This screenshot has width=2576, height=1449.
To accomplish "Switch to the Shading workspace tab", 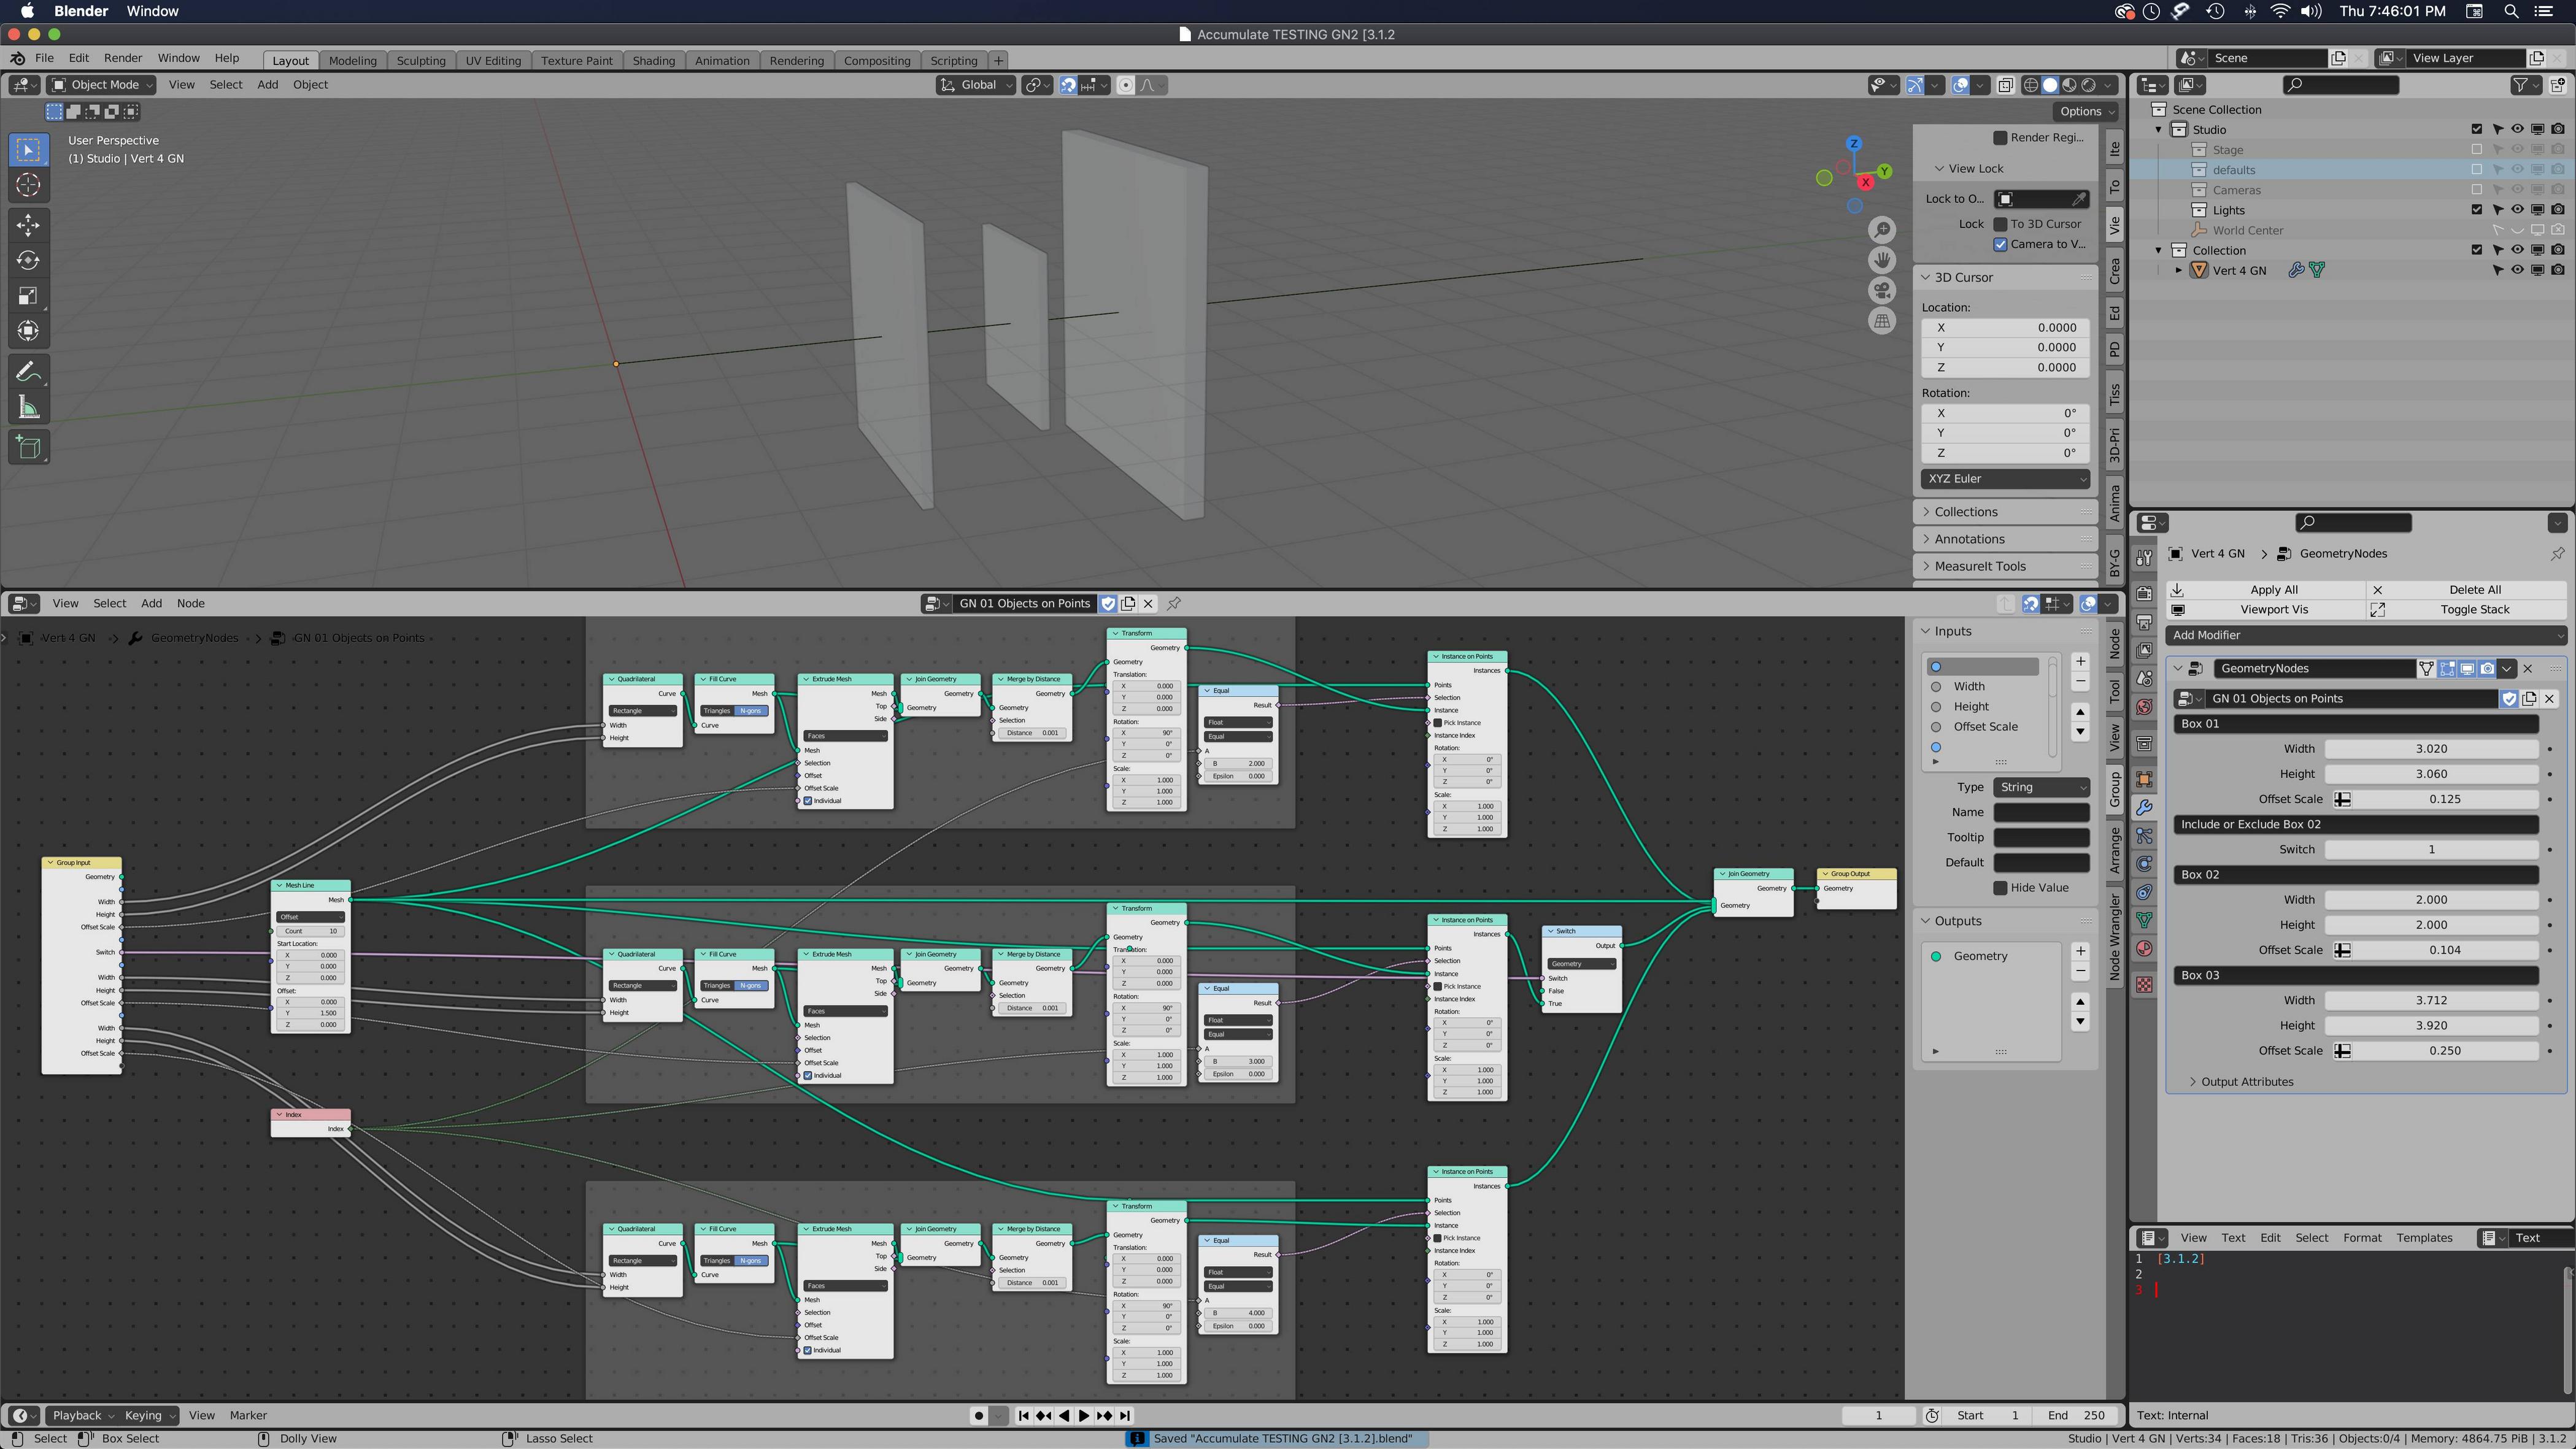I will click(x=653, y=61).
